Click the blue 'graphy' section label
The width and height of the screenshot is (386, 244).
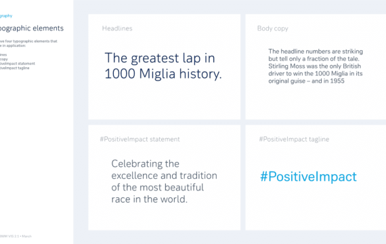point(6,16)
